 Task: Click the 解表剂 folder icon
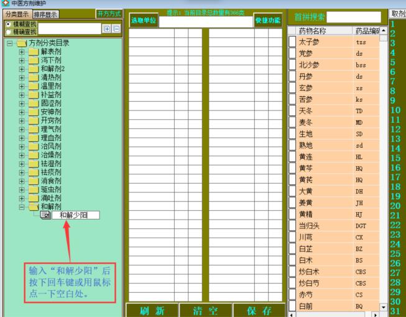34,51
